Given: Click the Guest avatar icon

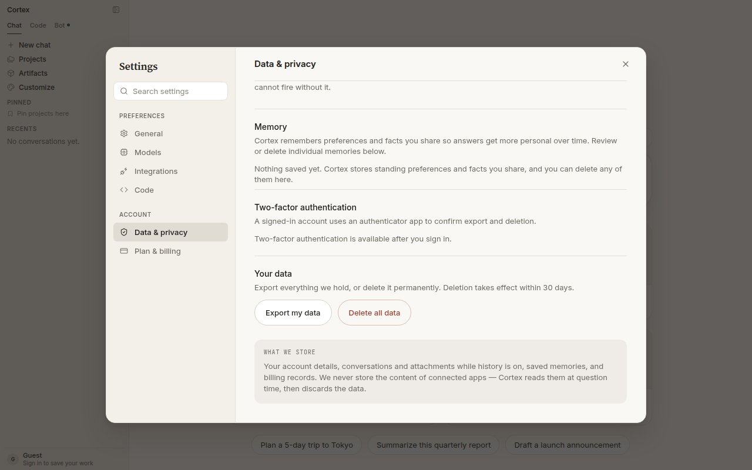Looking at the screenshot, I should [13, 459].
